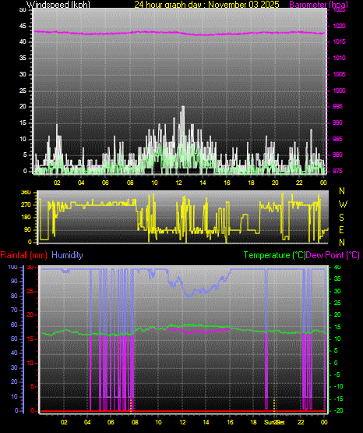This screenshot has width=363, height=433.
Task: Click the "24 hour graph day : November 03 2025" title
Action: tap(206, 5)
